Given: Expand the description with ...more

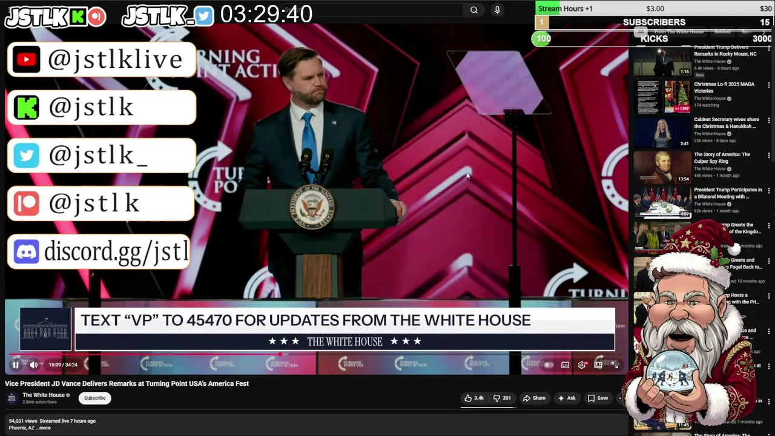Looking at the screenshot, I should click(x=44, y=428).
